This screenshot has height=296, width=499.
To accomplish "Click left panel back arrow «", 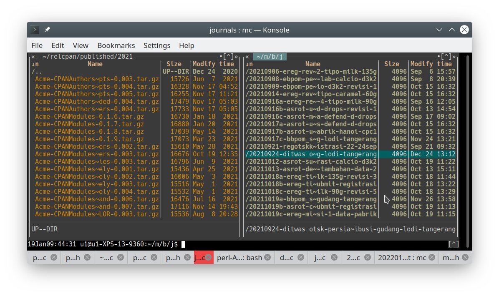I will pos(33,57).
